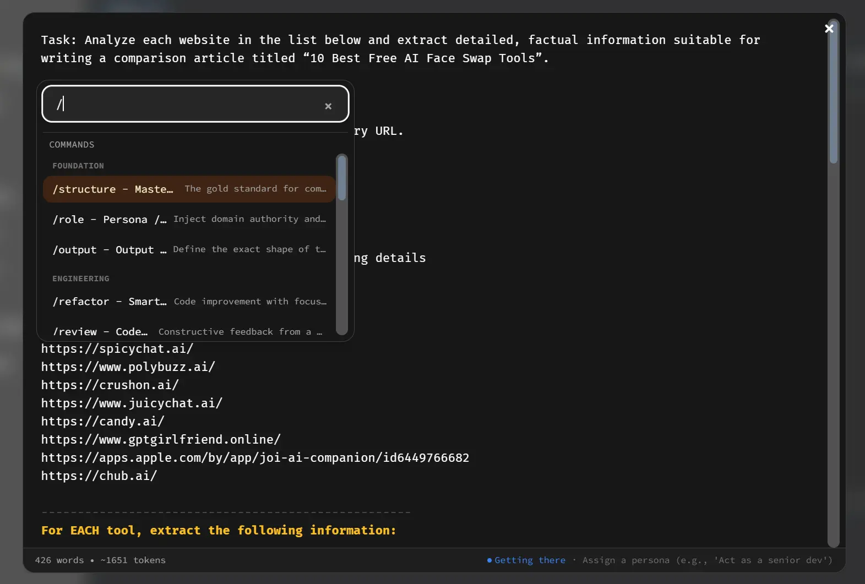
Task: Focus the slash command input field
Action: 195,103
